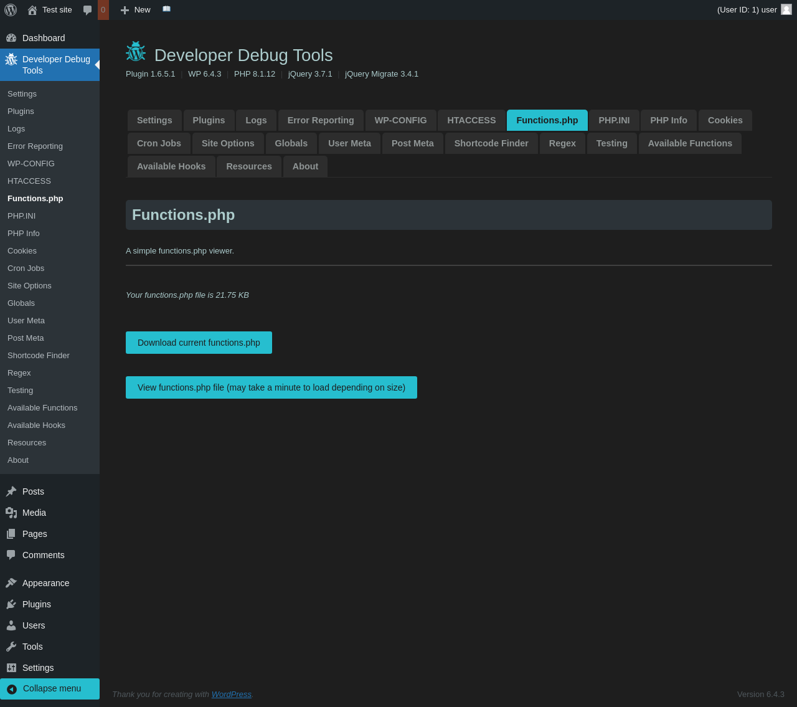Click the Appearance paintbrush icon

click(11, 583)
